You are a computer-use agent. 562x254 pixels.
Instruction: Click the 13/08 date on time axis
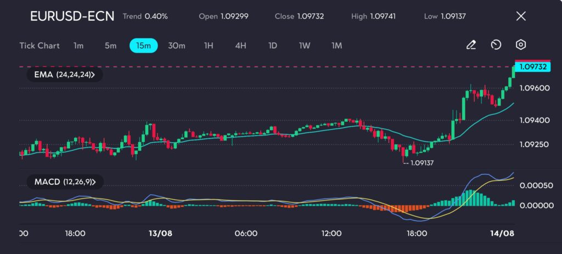(x=160, y=233)
